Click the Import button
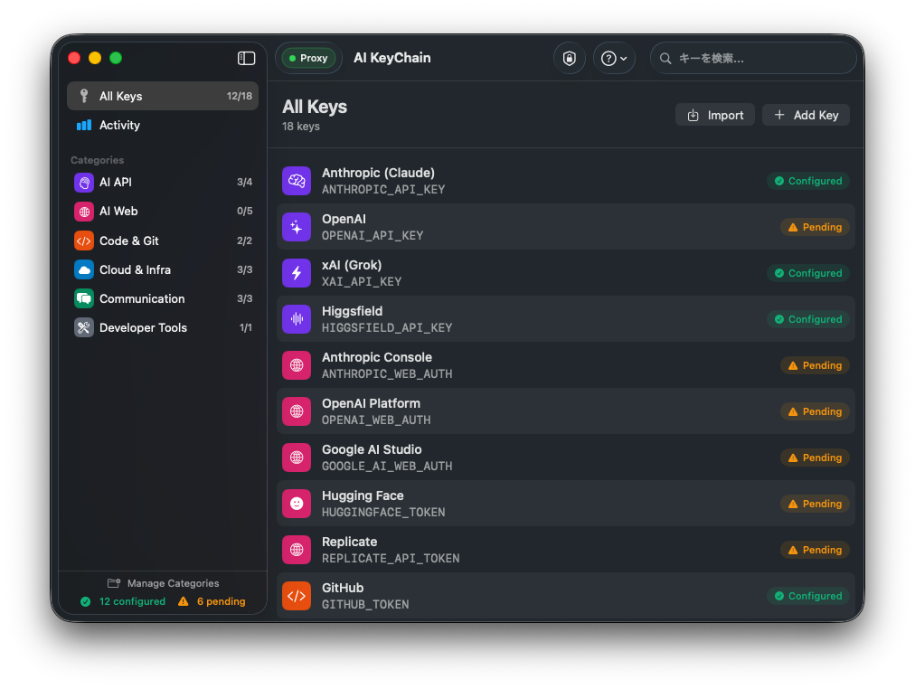The image size is (915, 689). tap(715, 115)
